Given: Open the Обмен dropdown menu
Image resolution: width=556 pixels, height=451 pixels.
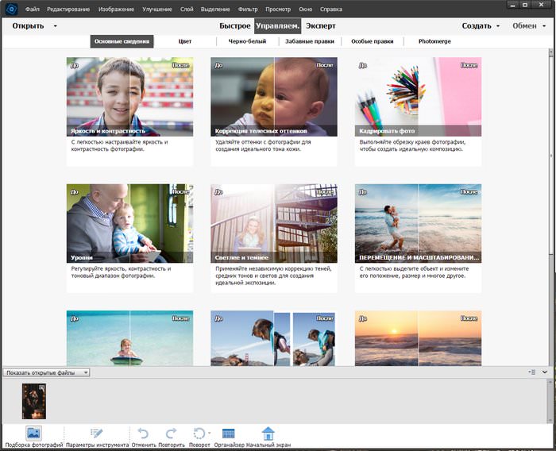Looking at the screenshot, I should pos(529,26).
